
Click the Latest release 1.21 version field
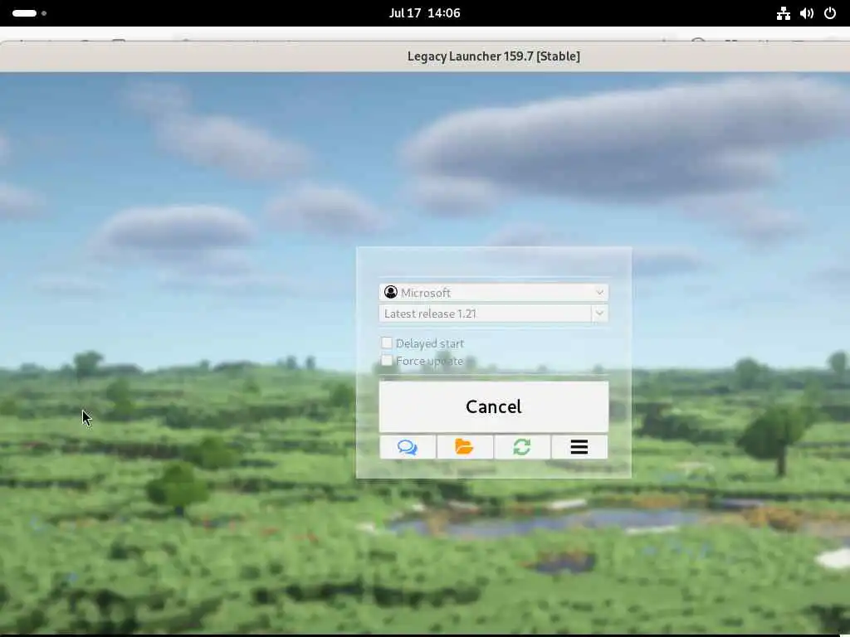point(485,314)
